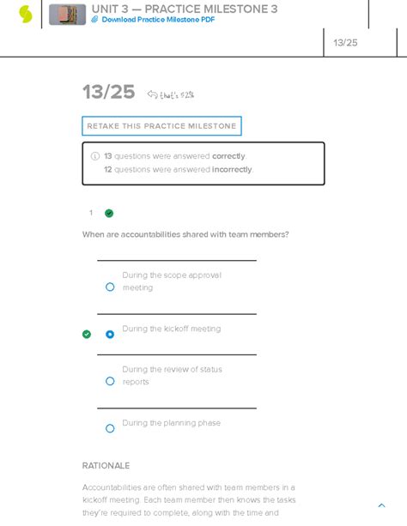Screen dimensions: 407x526
Task: Click the green correct-answer check icon
Action: tap(87, 334)
